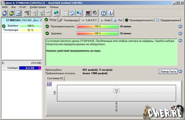185x120 pixels.
Task: Maximize the Hard Disk Sentinel window
Action: [178, 3]
